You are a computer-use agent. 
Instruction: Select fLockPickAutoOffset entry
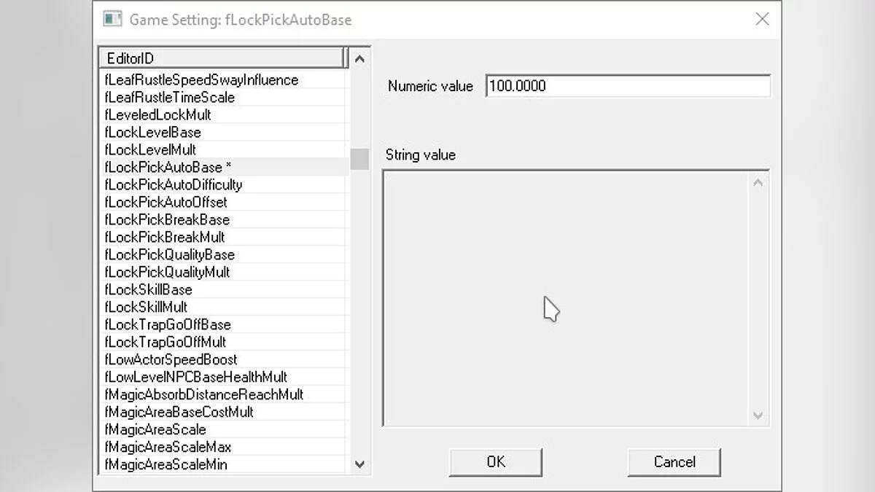coord(166,202)
